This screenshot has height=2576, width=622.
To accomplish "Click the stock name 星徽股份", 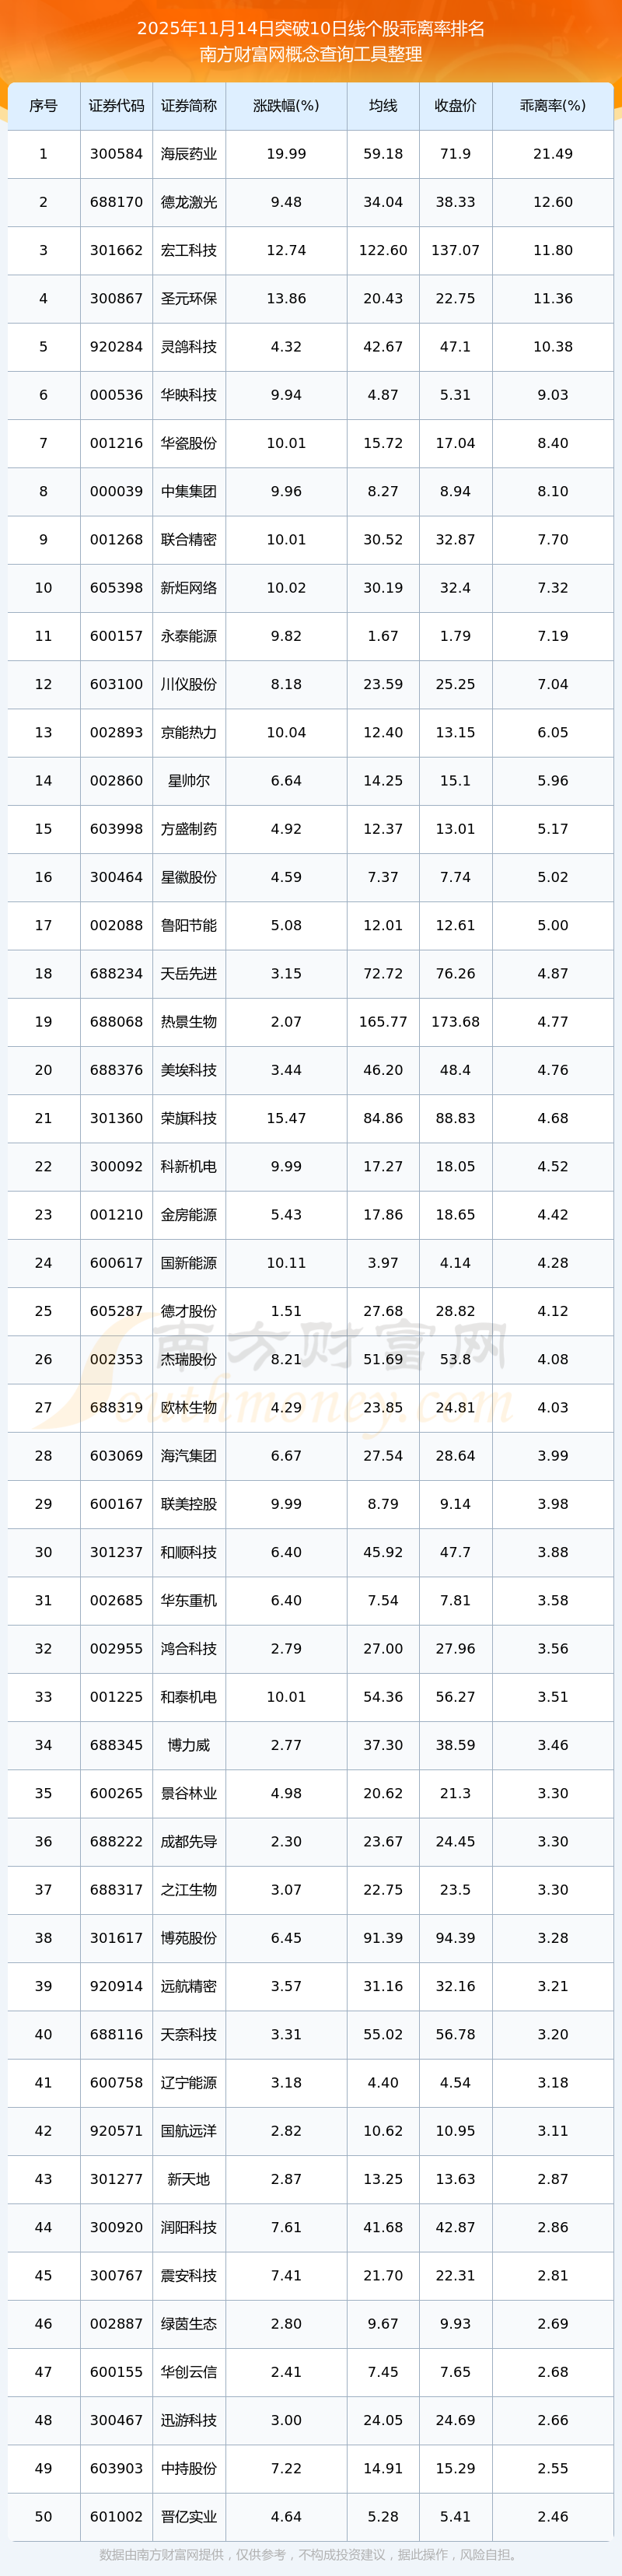I will (189, 877).
